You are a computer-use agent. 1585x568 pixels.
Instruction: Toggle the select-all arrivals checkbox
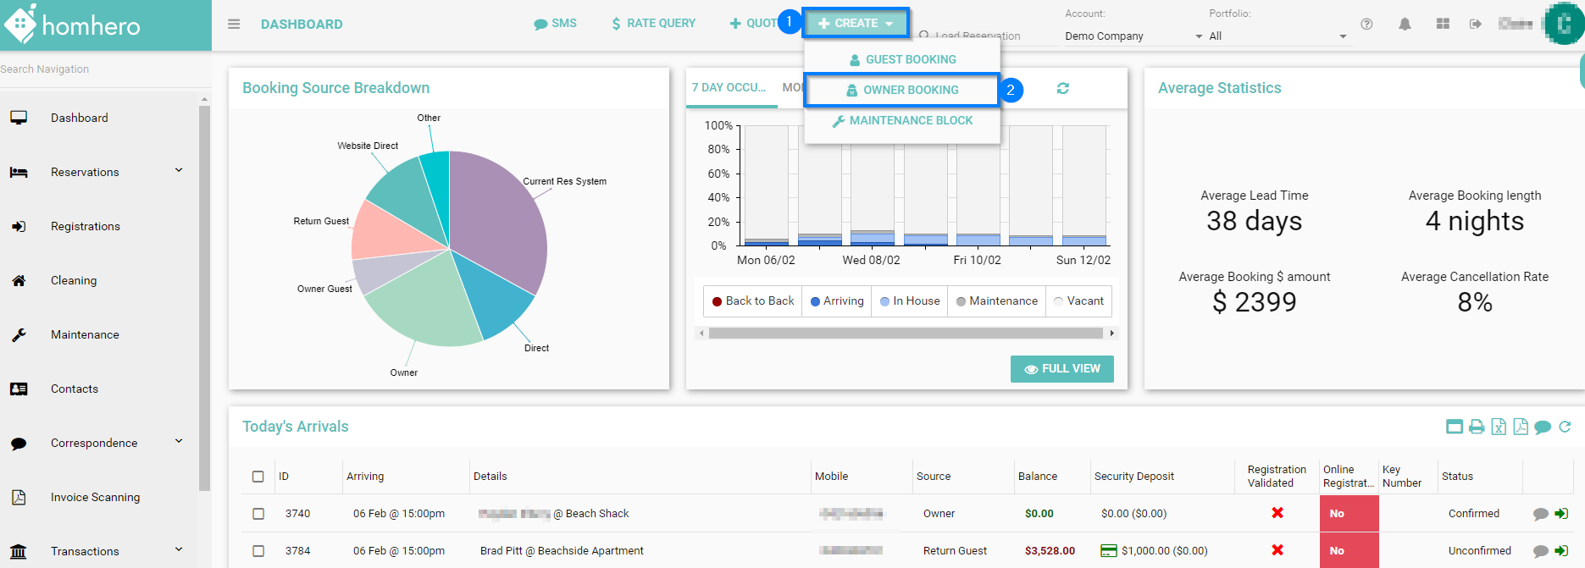pyautogui.click(x=258, y=477)
